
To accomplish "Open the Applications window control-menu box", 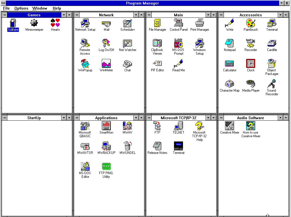I will (x=77, y=118).
